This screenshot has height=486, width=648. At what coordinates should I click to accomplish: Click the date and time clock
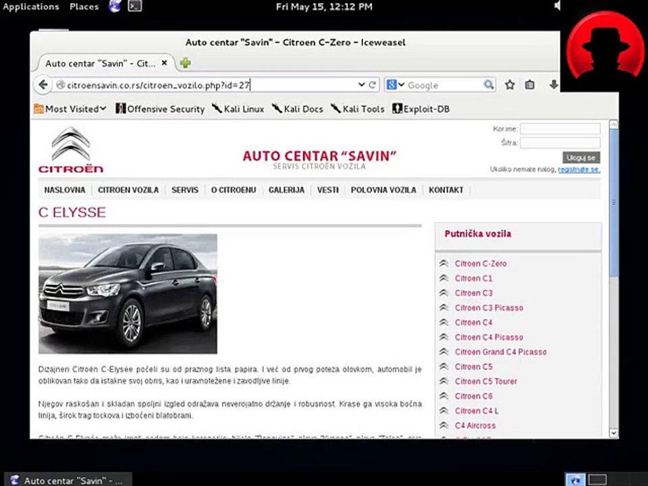tap(324, 7)
